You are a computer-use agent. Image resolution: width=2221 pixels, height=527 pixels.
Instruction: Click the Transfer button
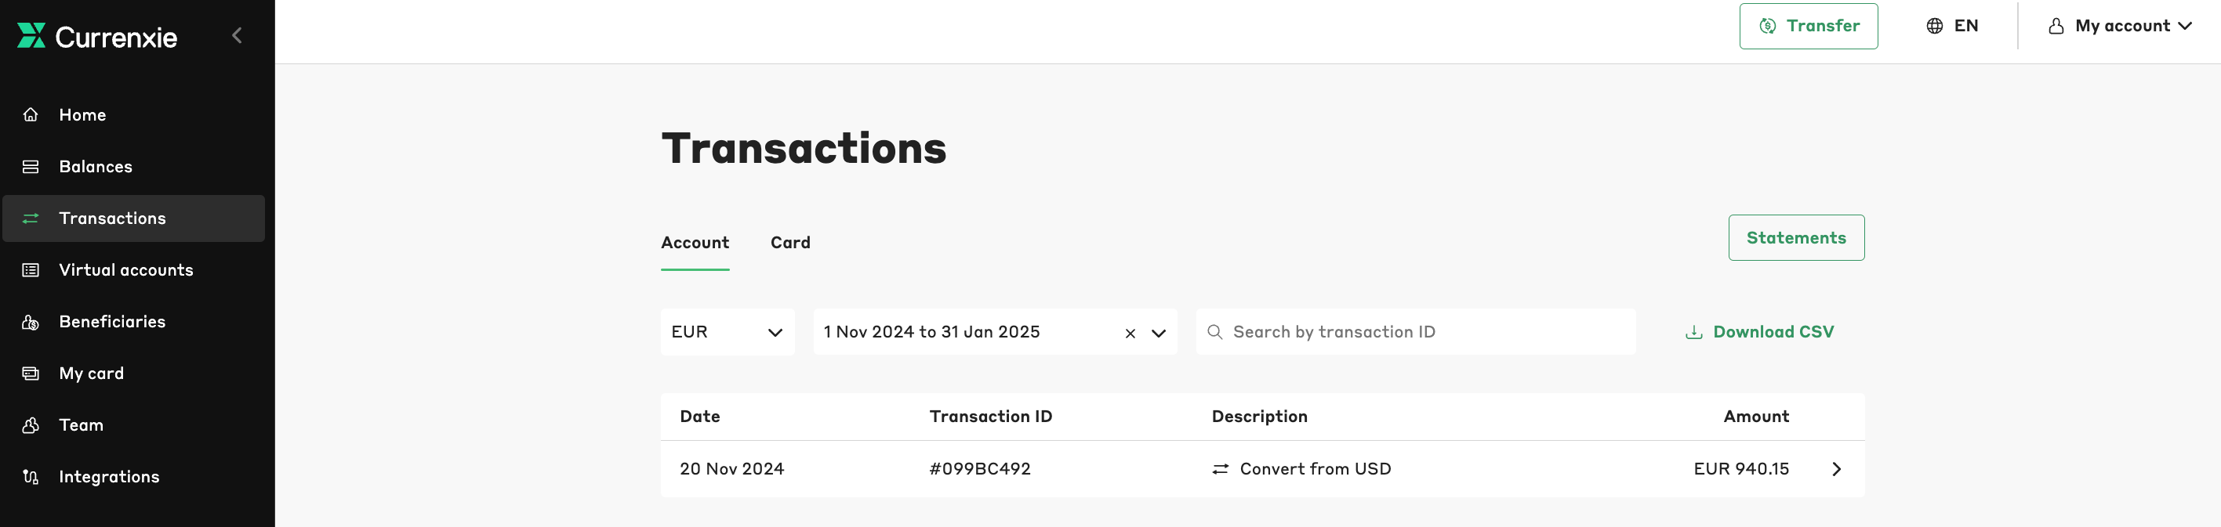(1808, 26)
